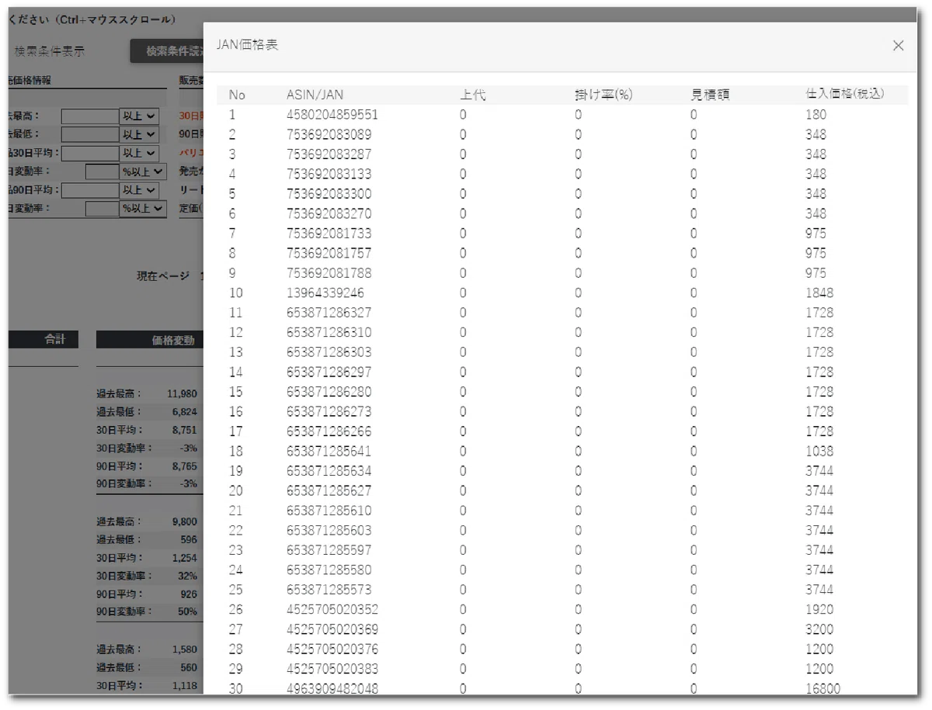Click the 見積額 column header

click(x=710, y=95)
